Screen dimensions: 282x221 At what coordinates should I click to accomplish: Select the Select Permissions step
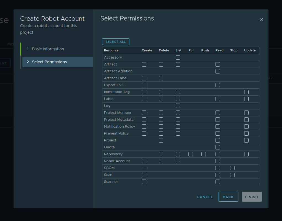coord(58,62)
